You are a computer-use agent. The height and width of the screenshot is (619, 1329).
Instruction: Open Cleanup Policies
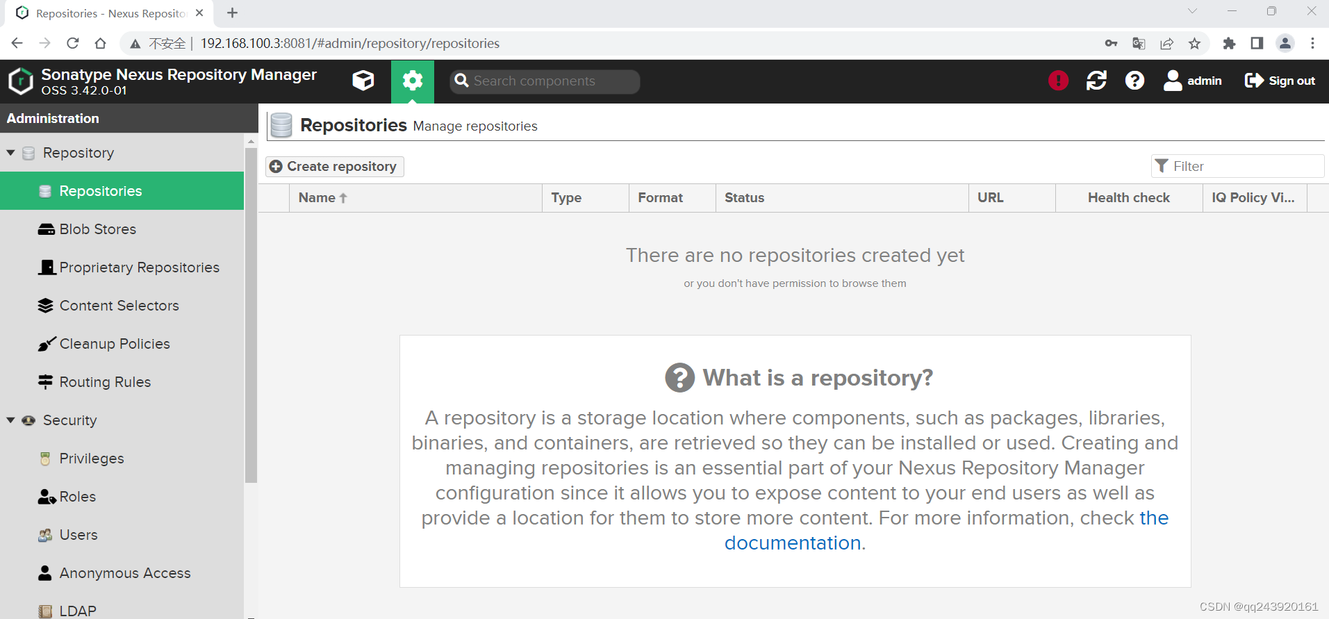point(122,344)
